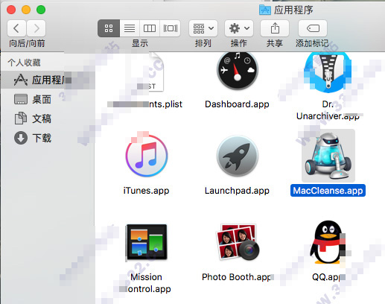Viewport: 385px width, 304px height.
Task: Select 下载 in the sidebar
Action: click(x=48, y=138)
